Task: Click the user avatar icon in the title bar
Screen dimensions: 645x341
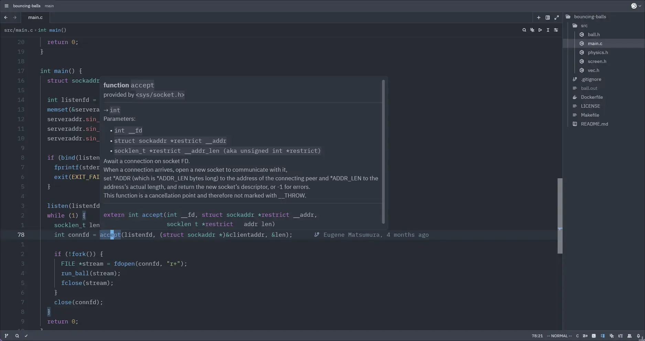Action: click(634, 6)
